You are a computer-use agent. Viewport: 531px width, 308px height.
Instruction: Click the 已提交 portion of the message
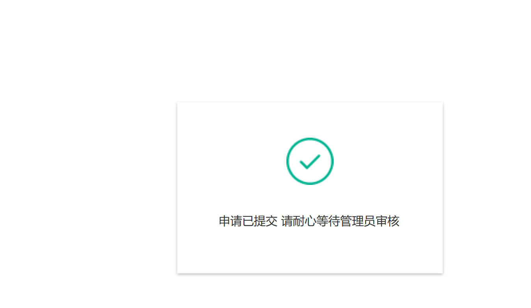coord(260,221)
